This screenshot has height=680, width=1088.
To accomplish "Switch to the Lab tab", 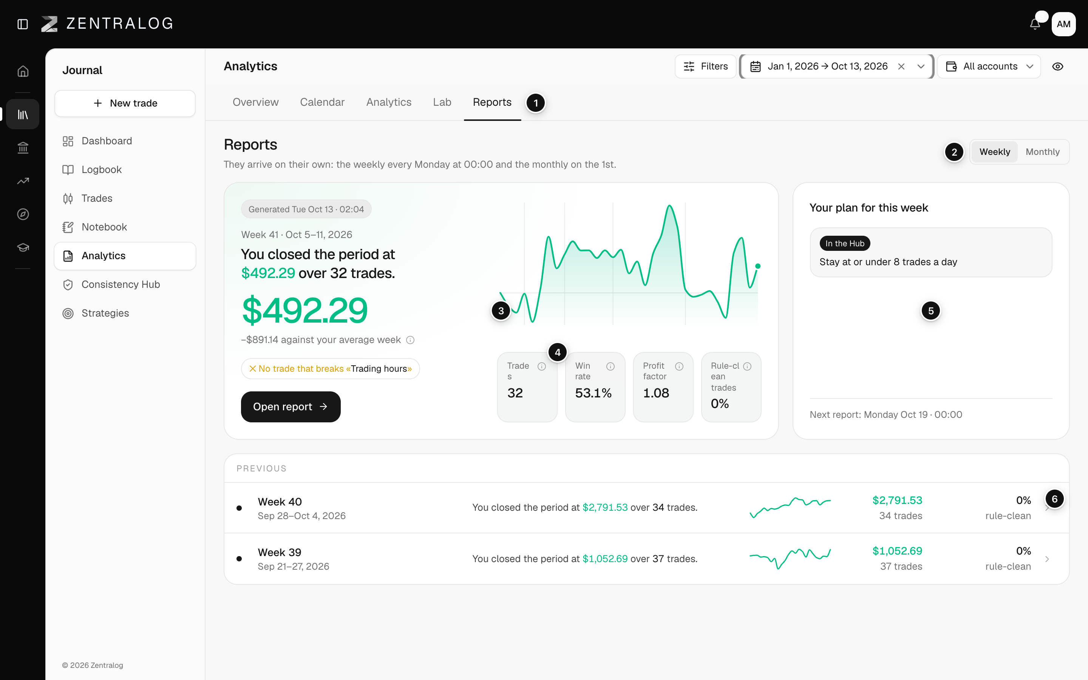I will (442, 102).
